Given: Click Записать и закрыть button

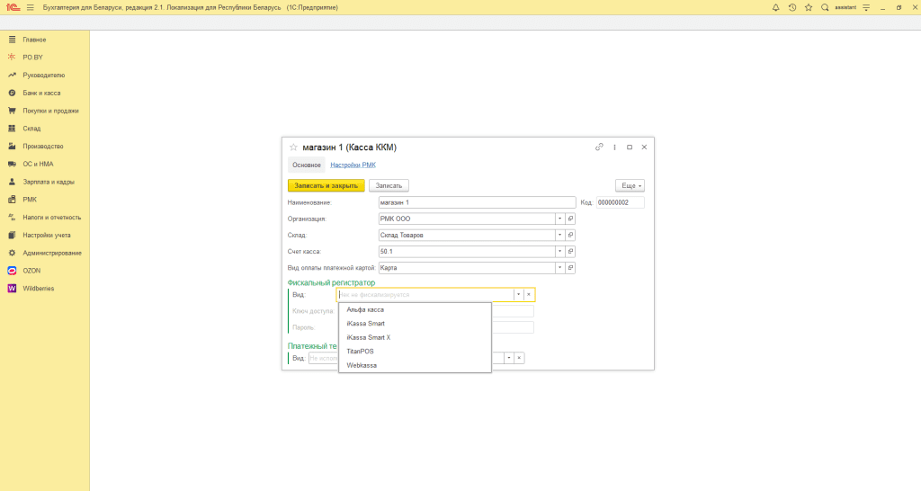Looking at the screenshot, I should coord(326,185).
